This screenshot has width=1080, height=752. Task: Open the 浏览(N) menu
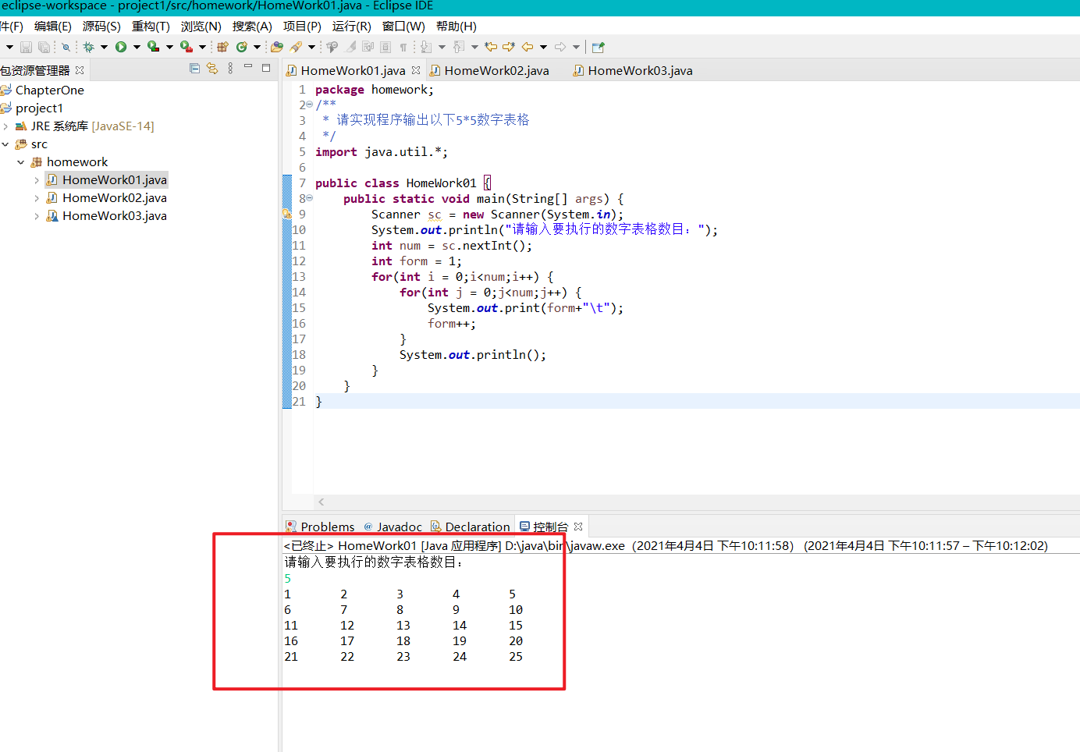201,27
